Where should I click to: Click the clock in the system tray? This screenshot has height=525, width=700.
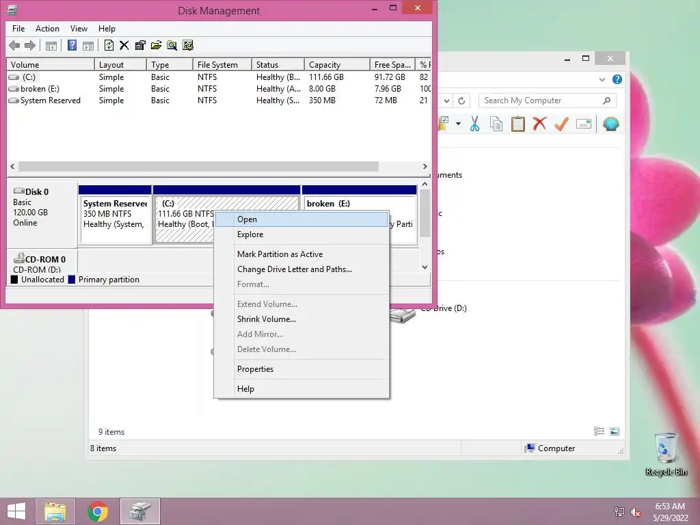tap(670, 512)
